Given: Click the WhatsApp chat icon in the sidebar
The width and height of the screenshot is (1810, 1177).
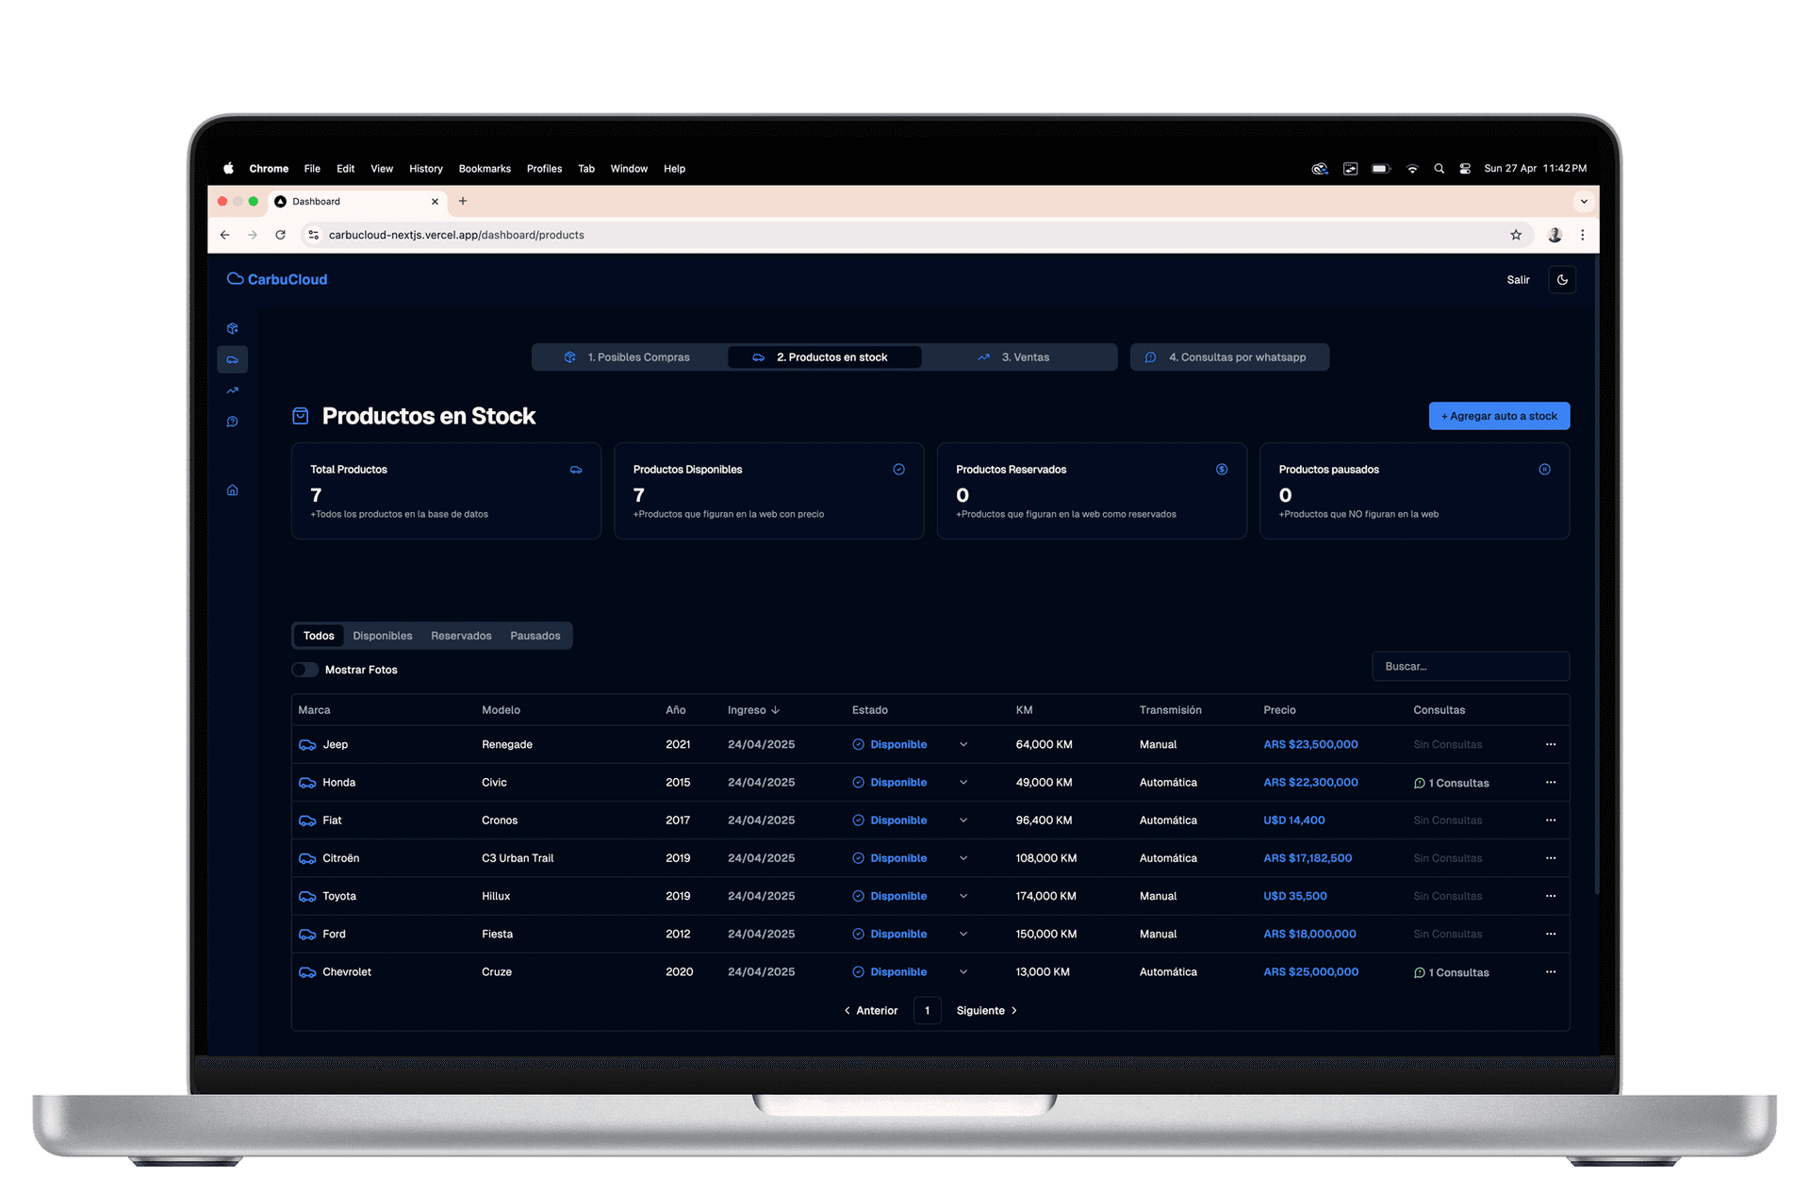Looking at the screenshot, I should [232, 422].
